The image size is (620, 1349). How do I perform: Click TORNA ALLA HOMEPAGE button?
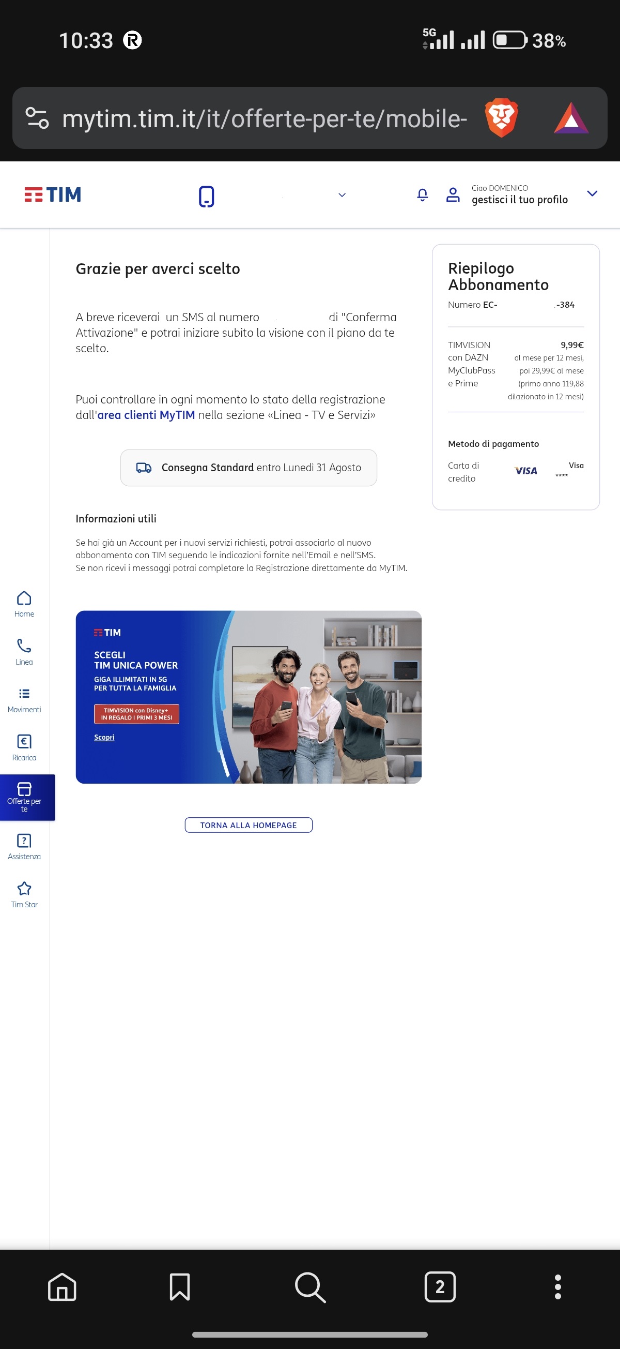point(249,825)
